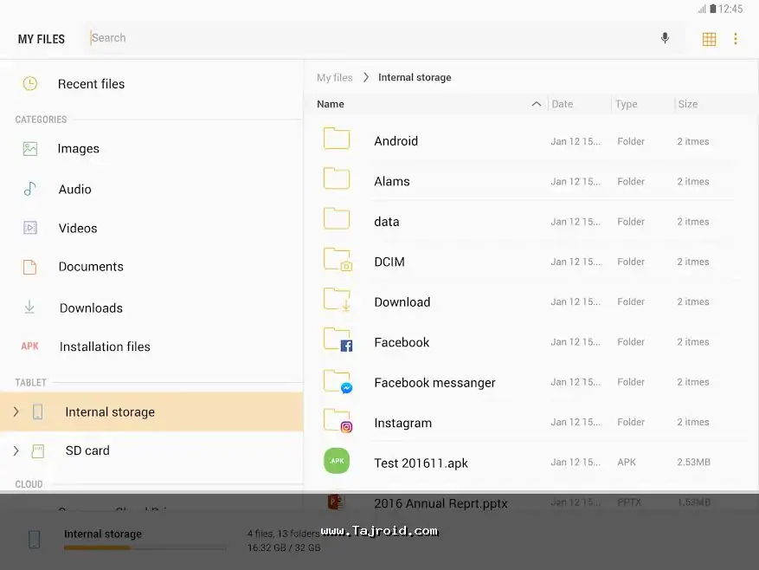The image size is (759, 570).
Task: Toggle Name column sort order arrow
Action: (x=536, y=104)
